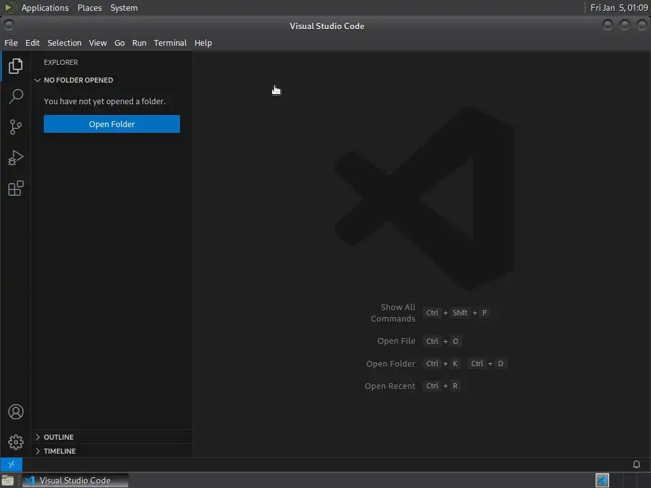The width and height of the screenshot is (651, 488).
Task: Click the EXPLORER panel title
Action: 60,62
